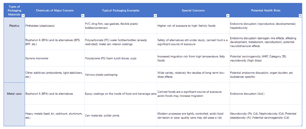This screenshot has height=129, width=306.
Task: Click the Neurotoxicity (Pb, Cd) health risks cell
Action: (x=266, y=115)
